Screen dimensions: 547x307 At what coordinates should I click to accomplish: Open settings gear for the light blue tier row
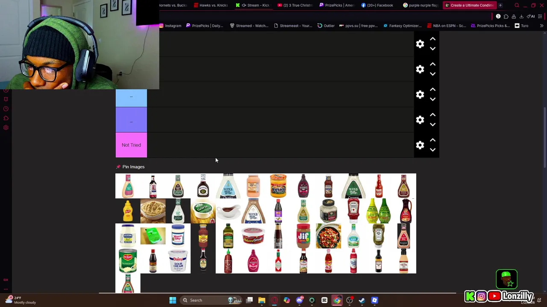click(420, 94)
